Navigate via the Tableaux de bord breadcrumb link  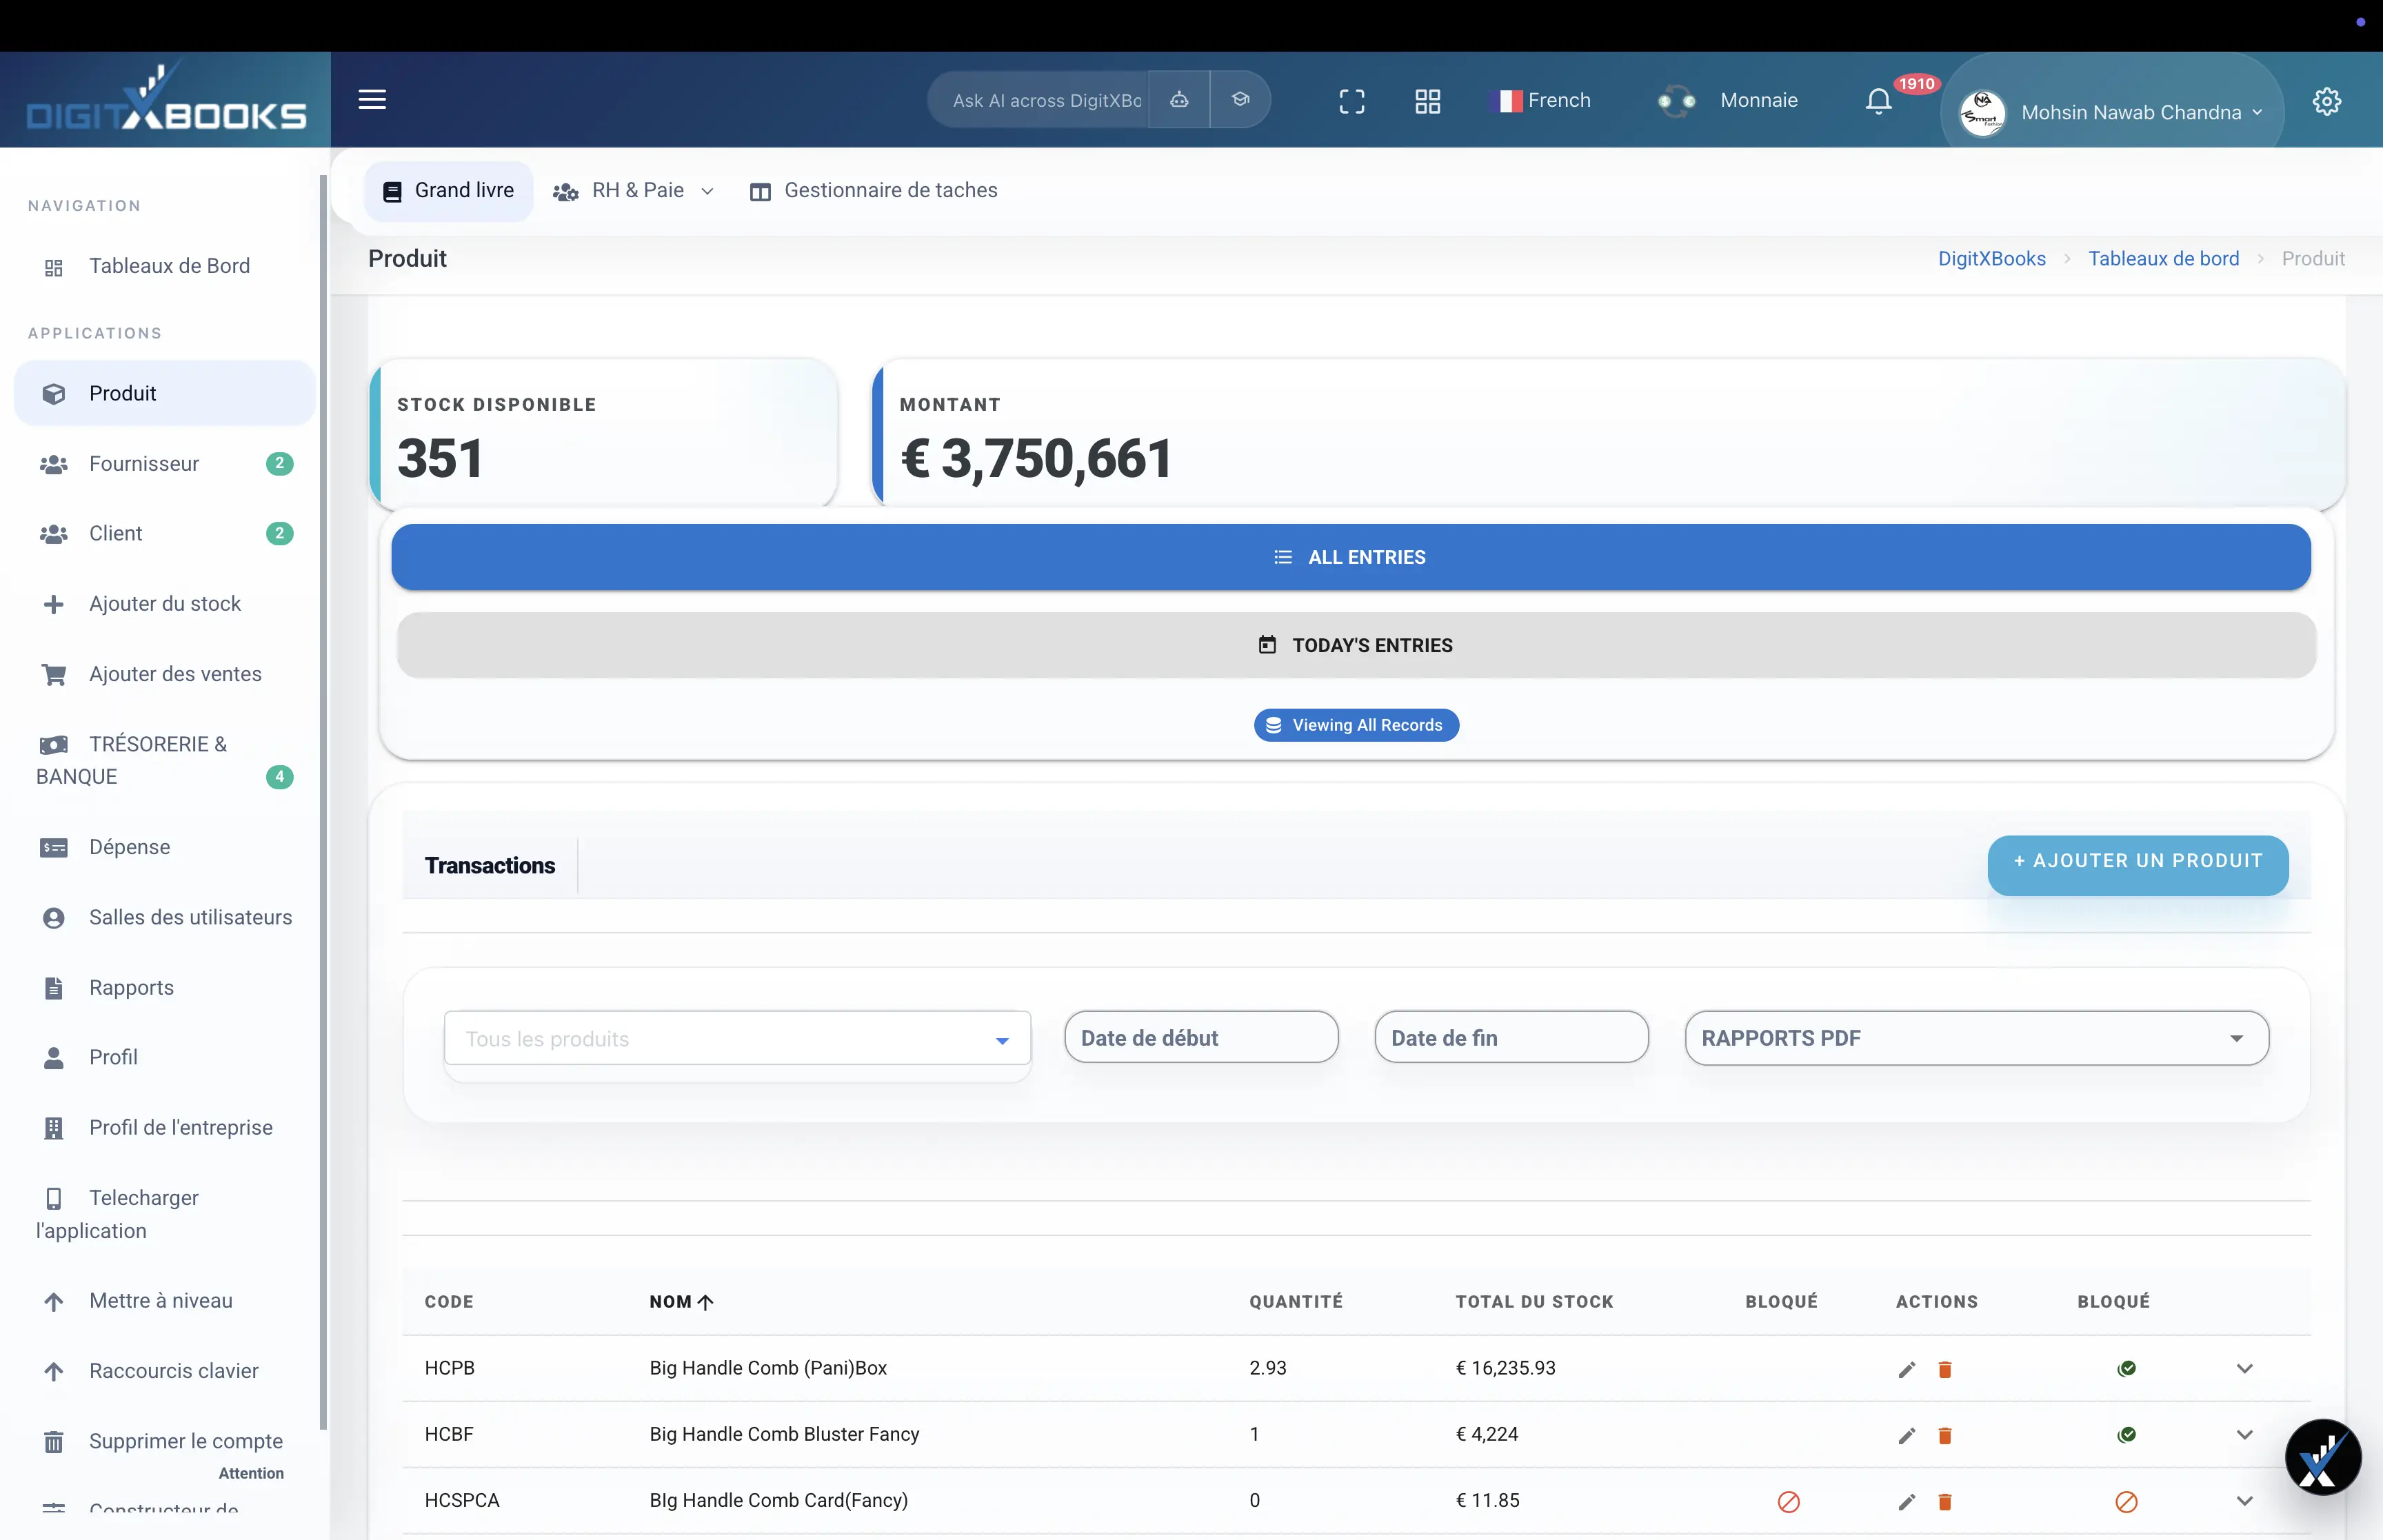click(x=2164, y=258)
